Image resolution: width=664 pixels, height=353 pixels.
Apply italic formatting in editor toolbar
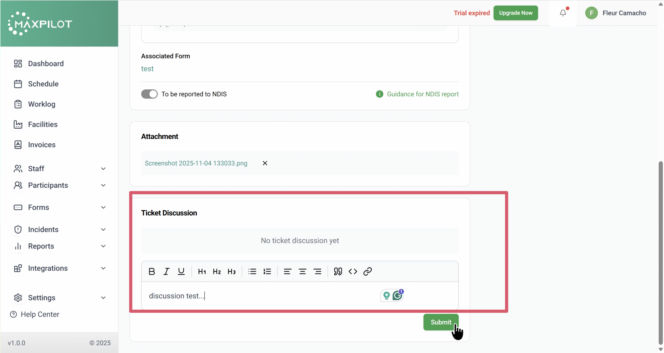[x=166, y=271]
